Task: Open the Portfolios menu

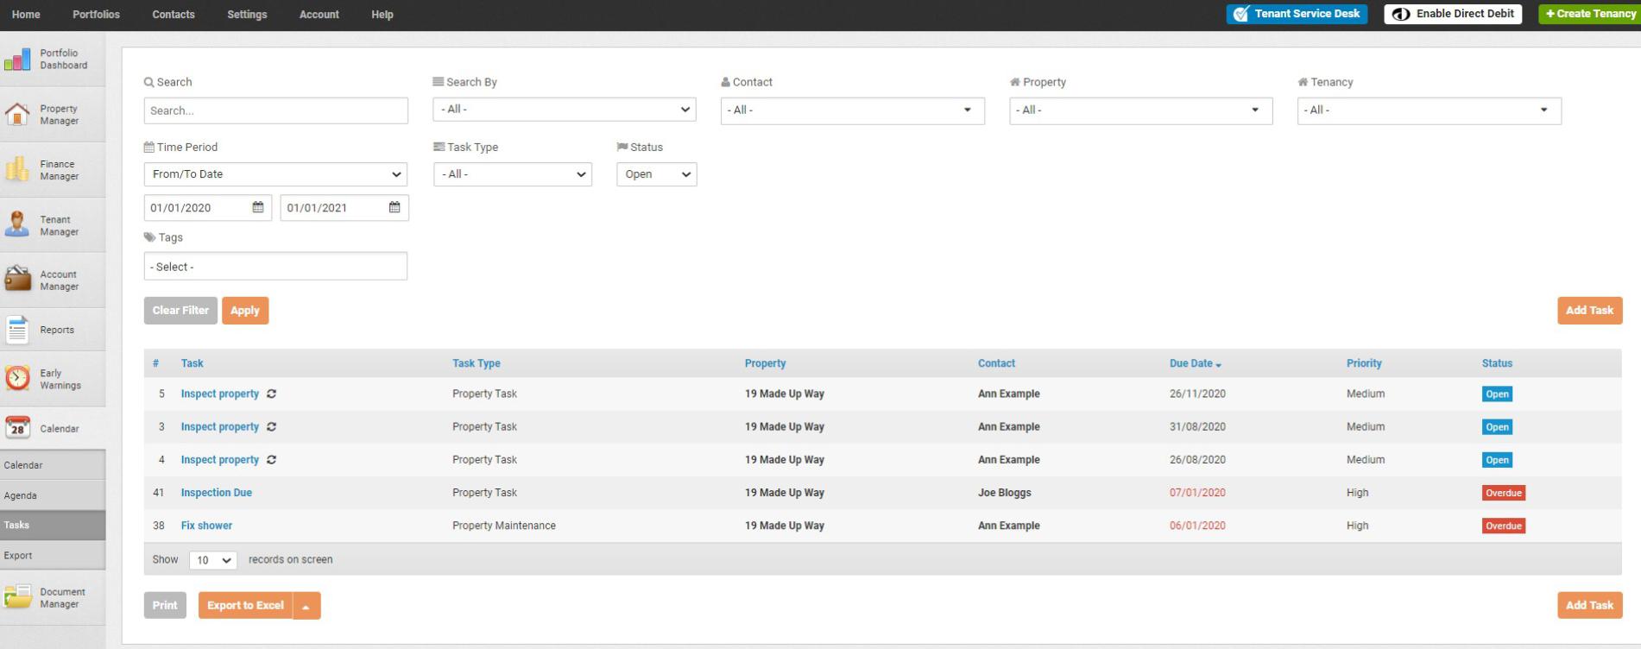Action: 96,15
